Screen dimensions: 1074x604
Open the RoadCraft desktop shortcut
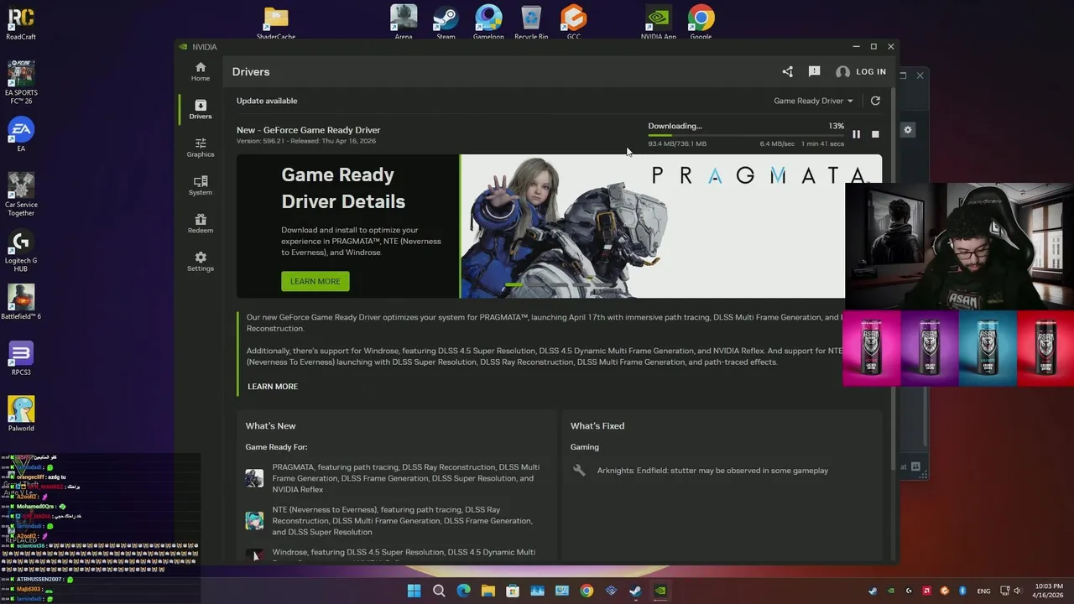tap(21, 24)
